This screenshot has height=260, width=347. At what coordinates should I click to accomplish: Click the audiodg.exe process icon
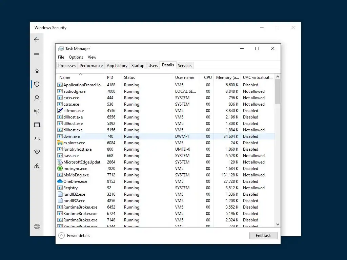point(60,91)
